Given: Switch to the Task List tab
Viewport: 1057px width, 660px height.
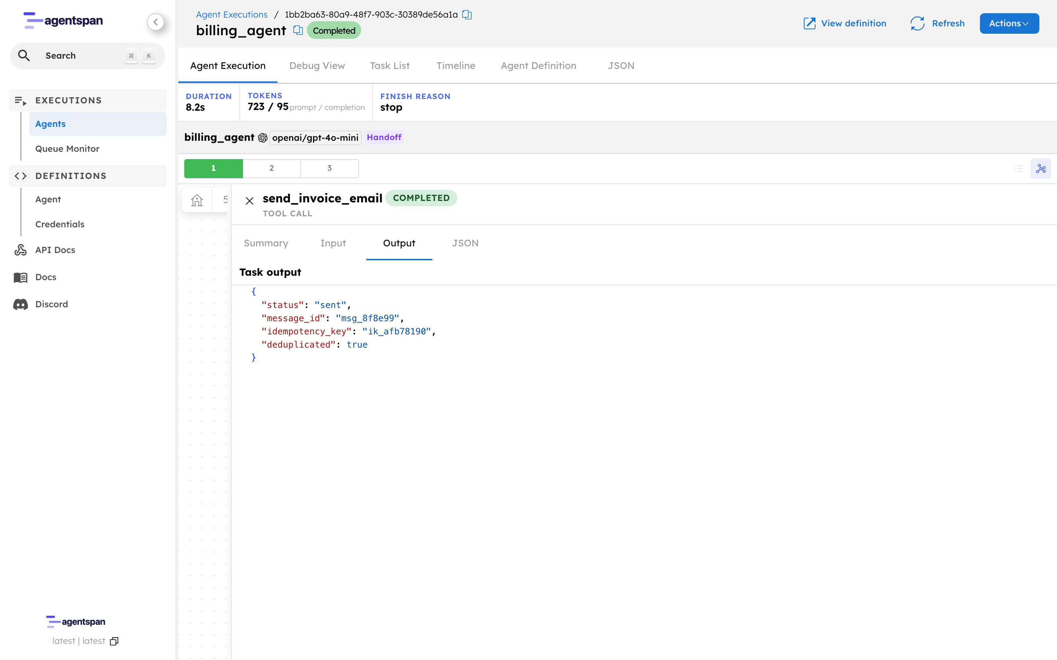Looking at the screenshot, I should click(390, 66).
